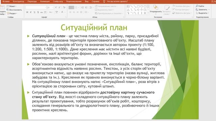Viewport: 216px width, 121px height.
Task: Select the rectangle shape
Action: pos(138,6)
